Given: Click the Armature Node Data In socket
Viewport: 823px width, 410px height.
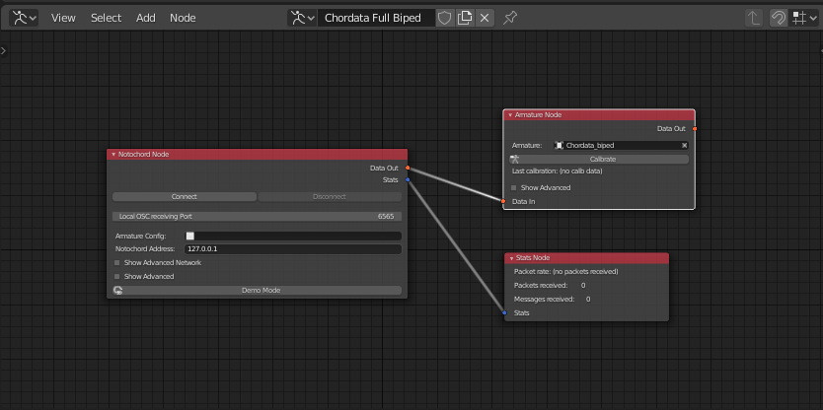Looking at the screenshot, I should point(503,201).
